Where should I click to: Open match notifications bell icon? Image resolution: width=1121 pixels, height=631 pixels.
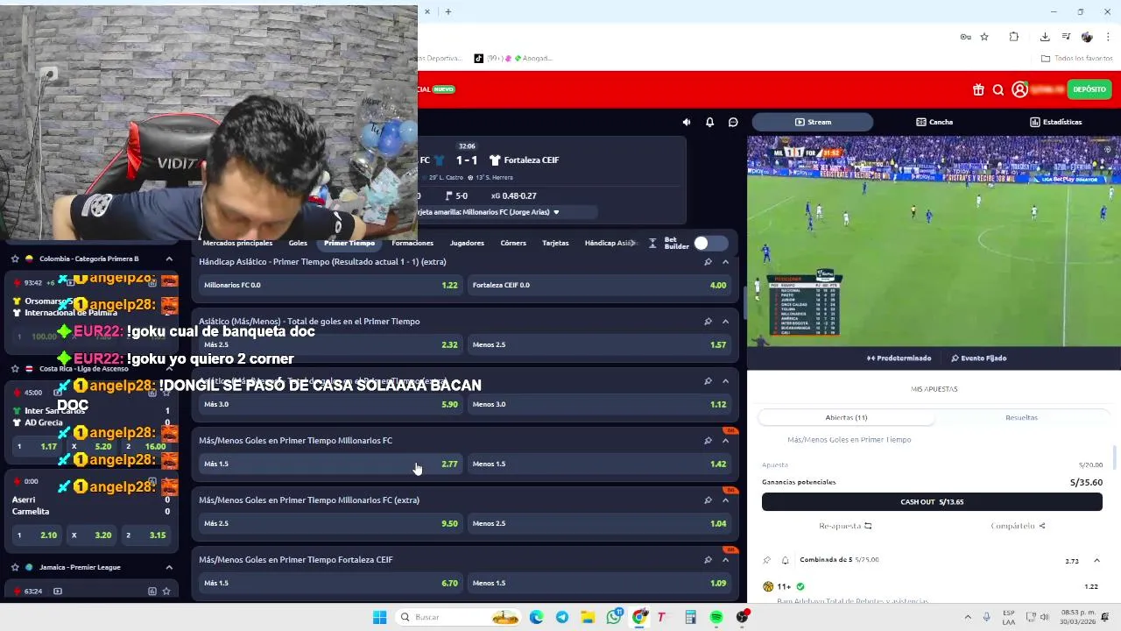[x=709, y=122]
